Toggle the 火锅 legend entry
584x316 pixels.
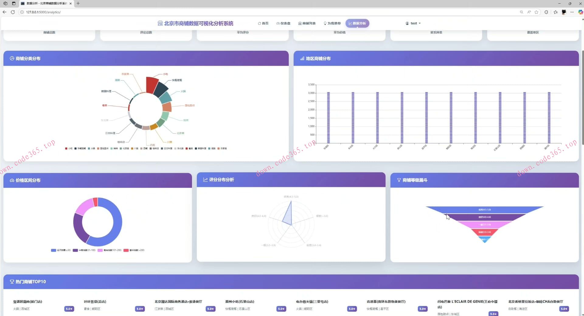tap(91, 149)
